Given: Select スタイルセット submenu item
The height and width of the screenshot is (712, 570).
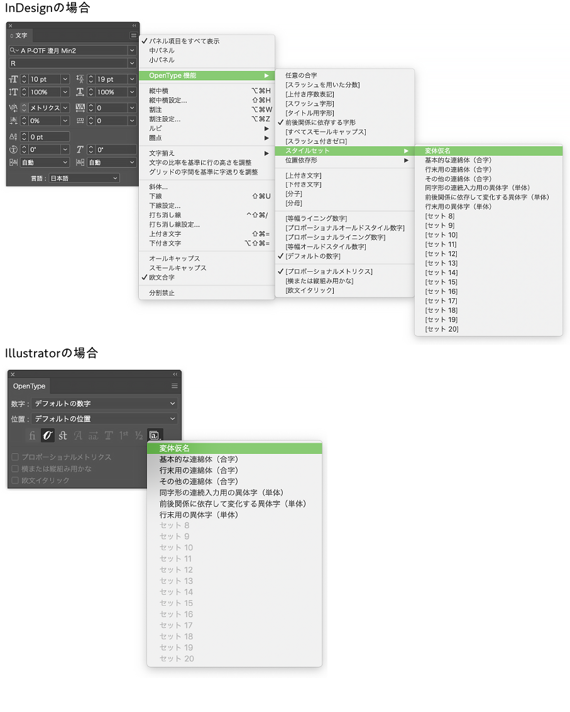Looking at the screenshot, I should (344, 151).
